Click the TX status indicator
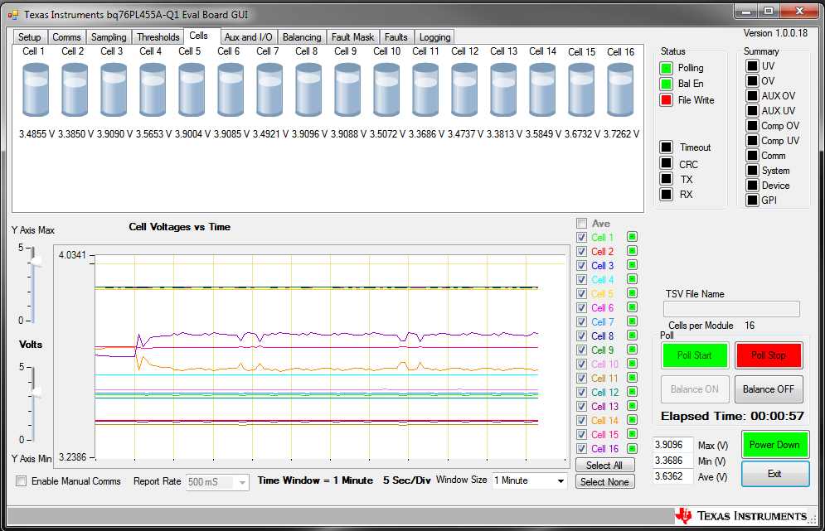The width and height of the screenshot is (825, 531). [666, 179]
